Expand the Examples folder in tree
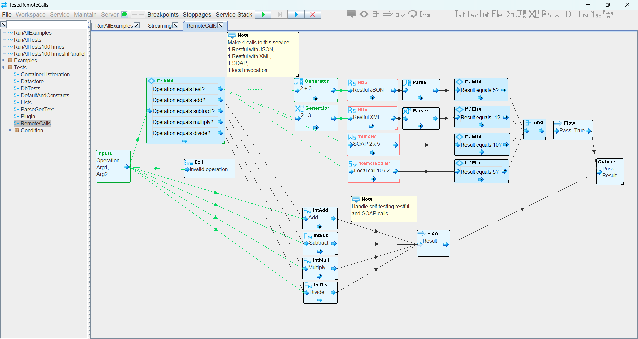This screenshot has height=339, width=638. click(4, 60)
